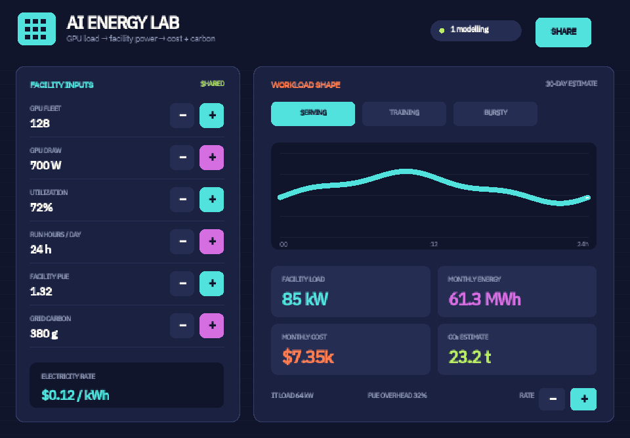Raise Utilization with plus button
The height and width of the screenshot is (438, 630).
click(212, 200)
